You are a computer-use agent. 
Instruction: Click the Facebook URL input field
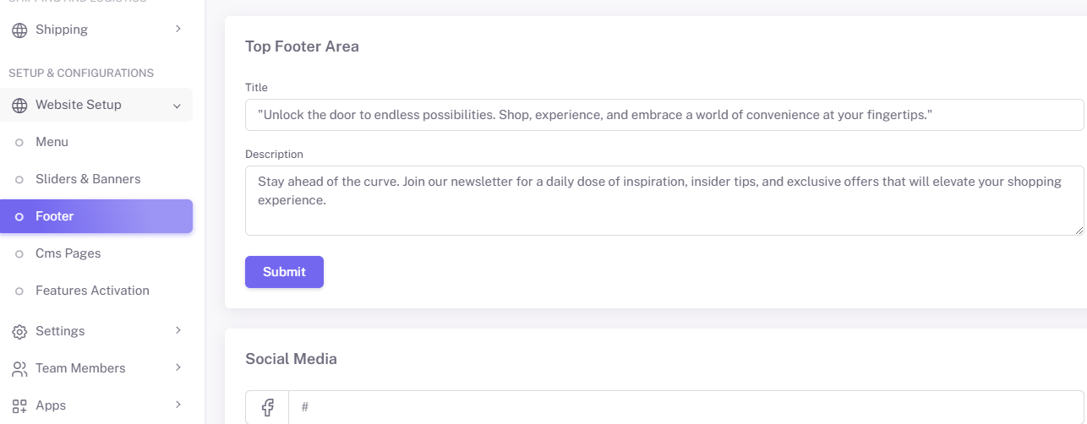[x=686, y=407]
